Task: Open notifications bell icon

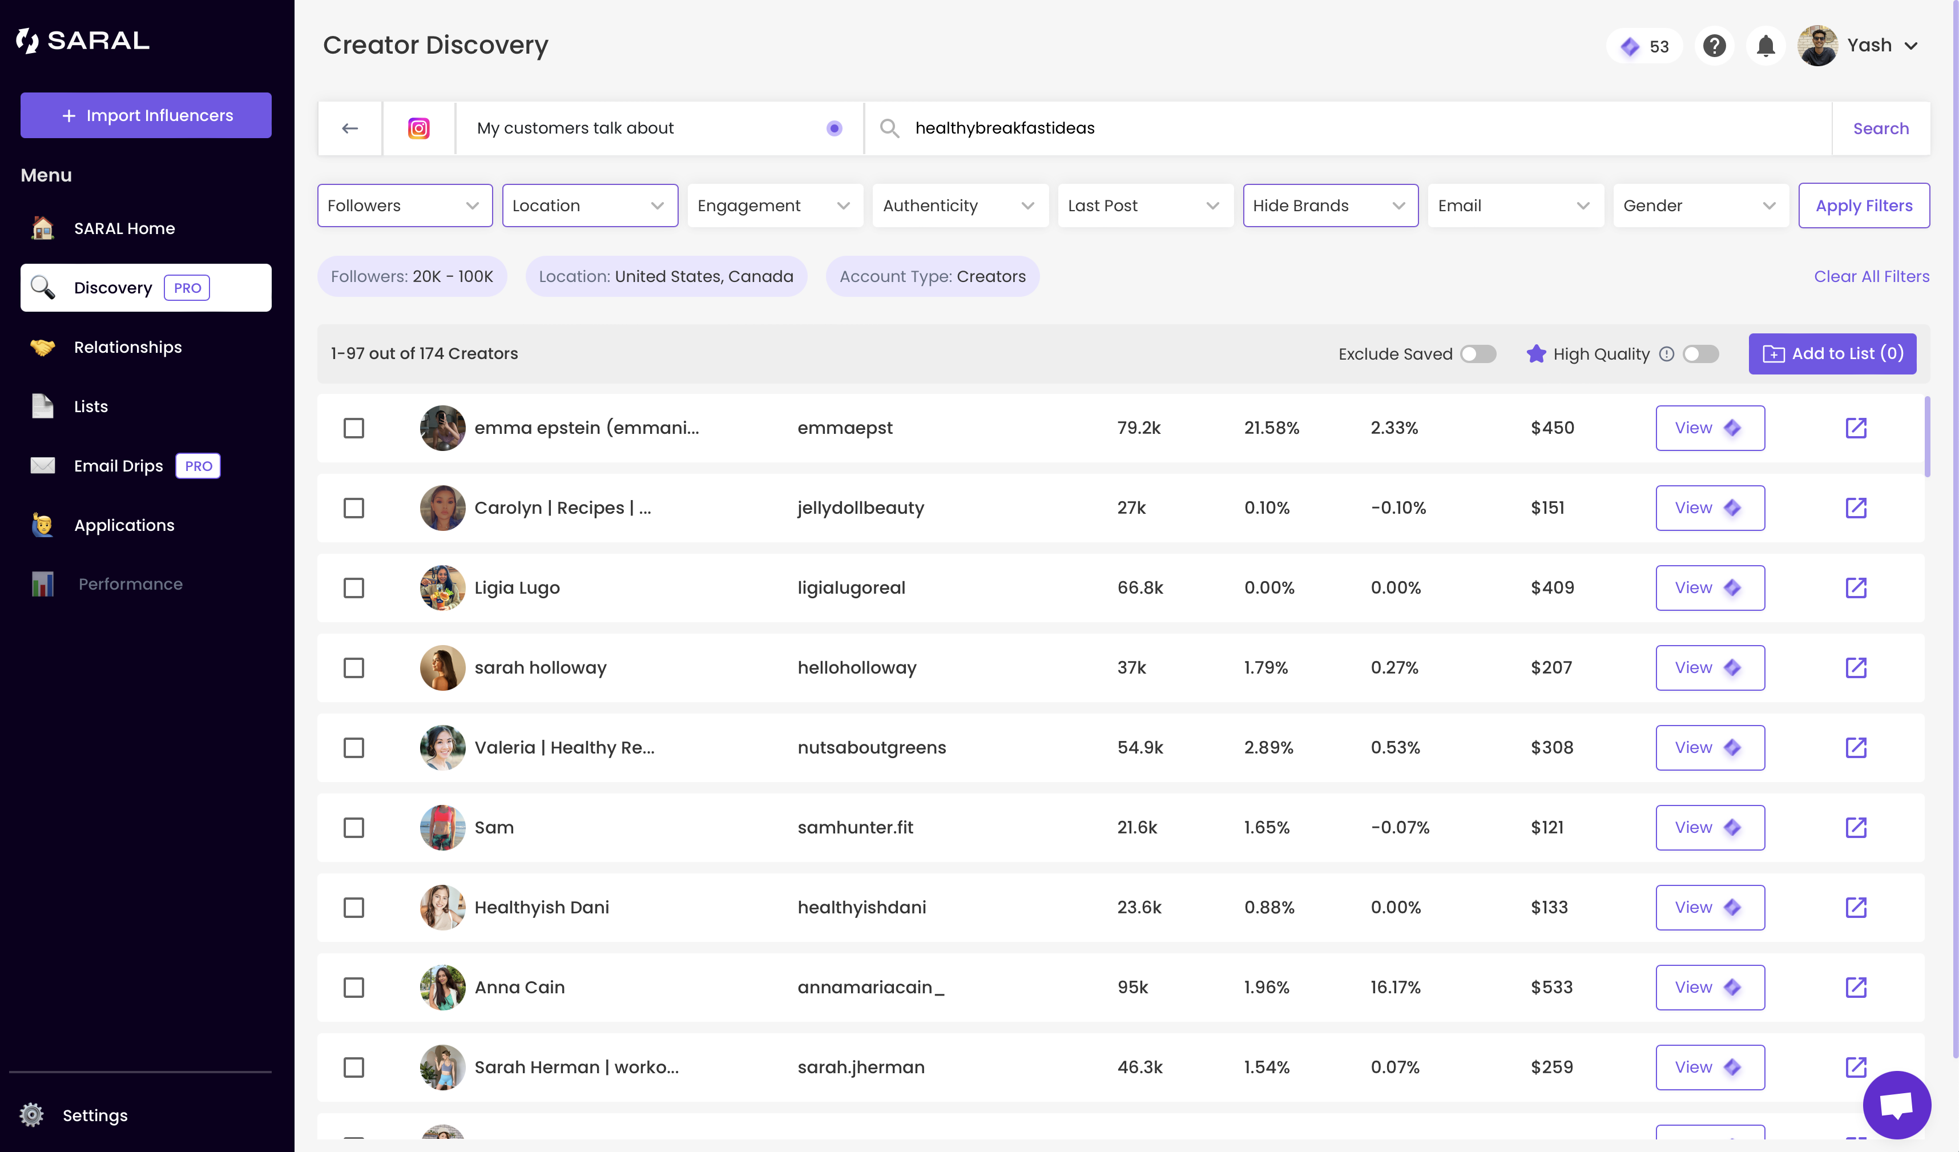Action: [x=1765, y=46]
